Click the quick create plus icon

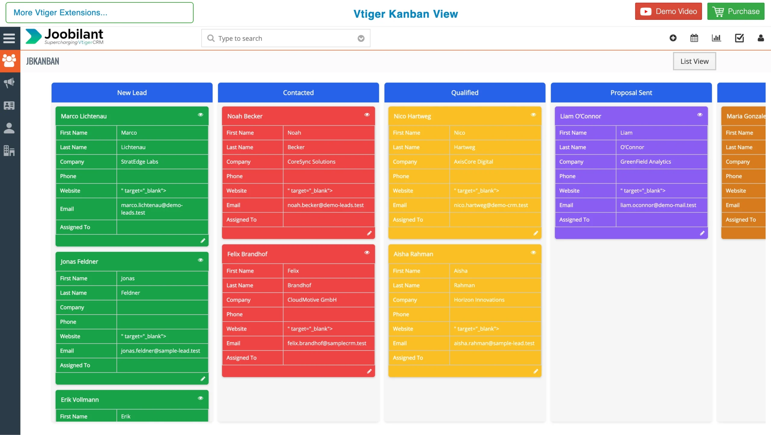click(673, 38)
